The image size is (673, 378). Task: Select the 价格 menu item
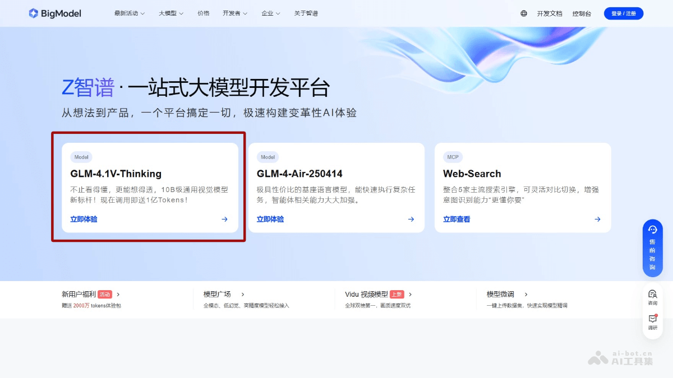point(204,13)
